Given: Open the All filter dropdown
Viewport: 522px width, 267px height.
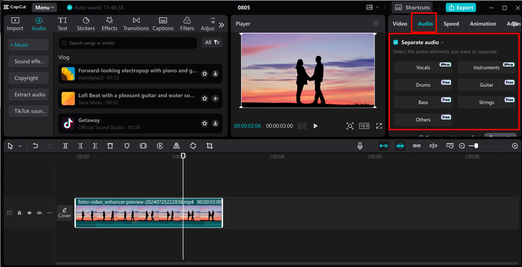Looking at the screenshot, I should click(x=212, y=42).
